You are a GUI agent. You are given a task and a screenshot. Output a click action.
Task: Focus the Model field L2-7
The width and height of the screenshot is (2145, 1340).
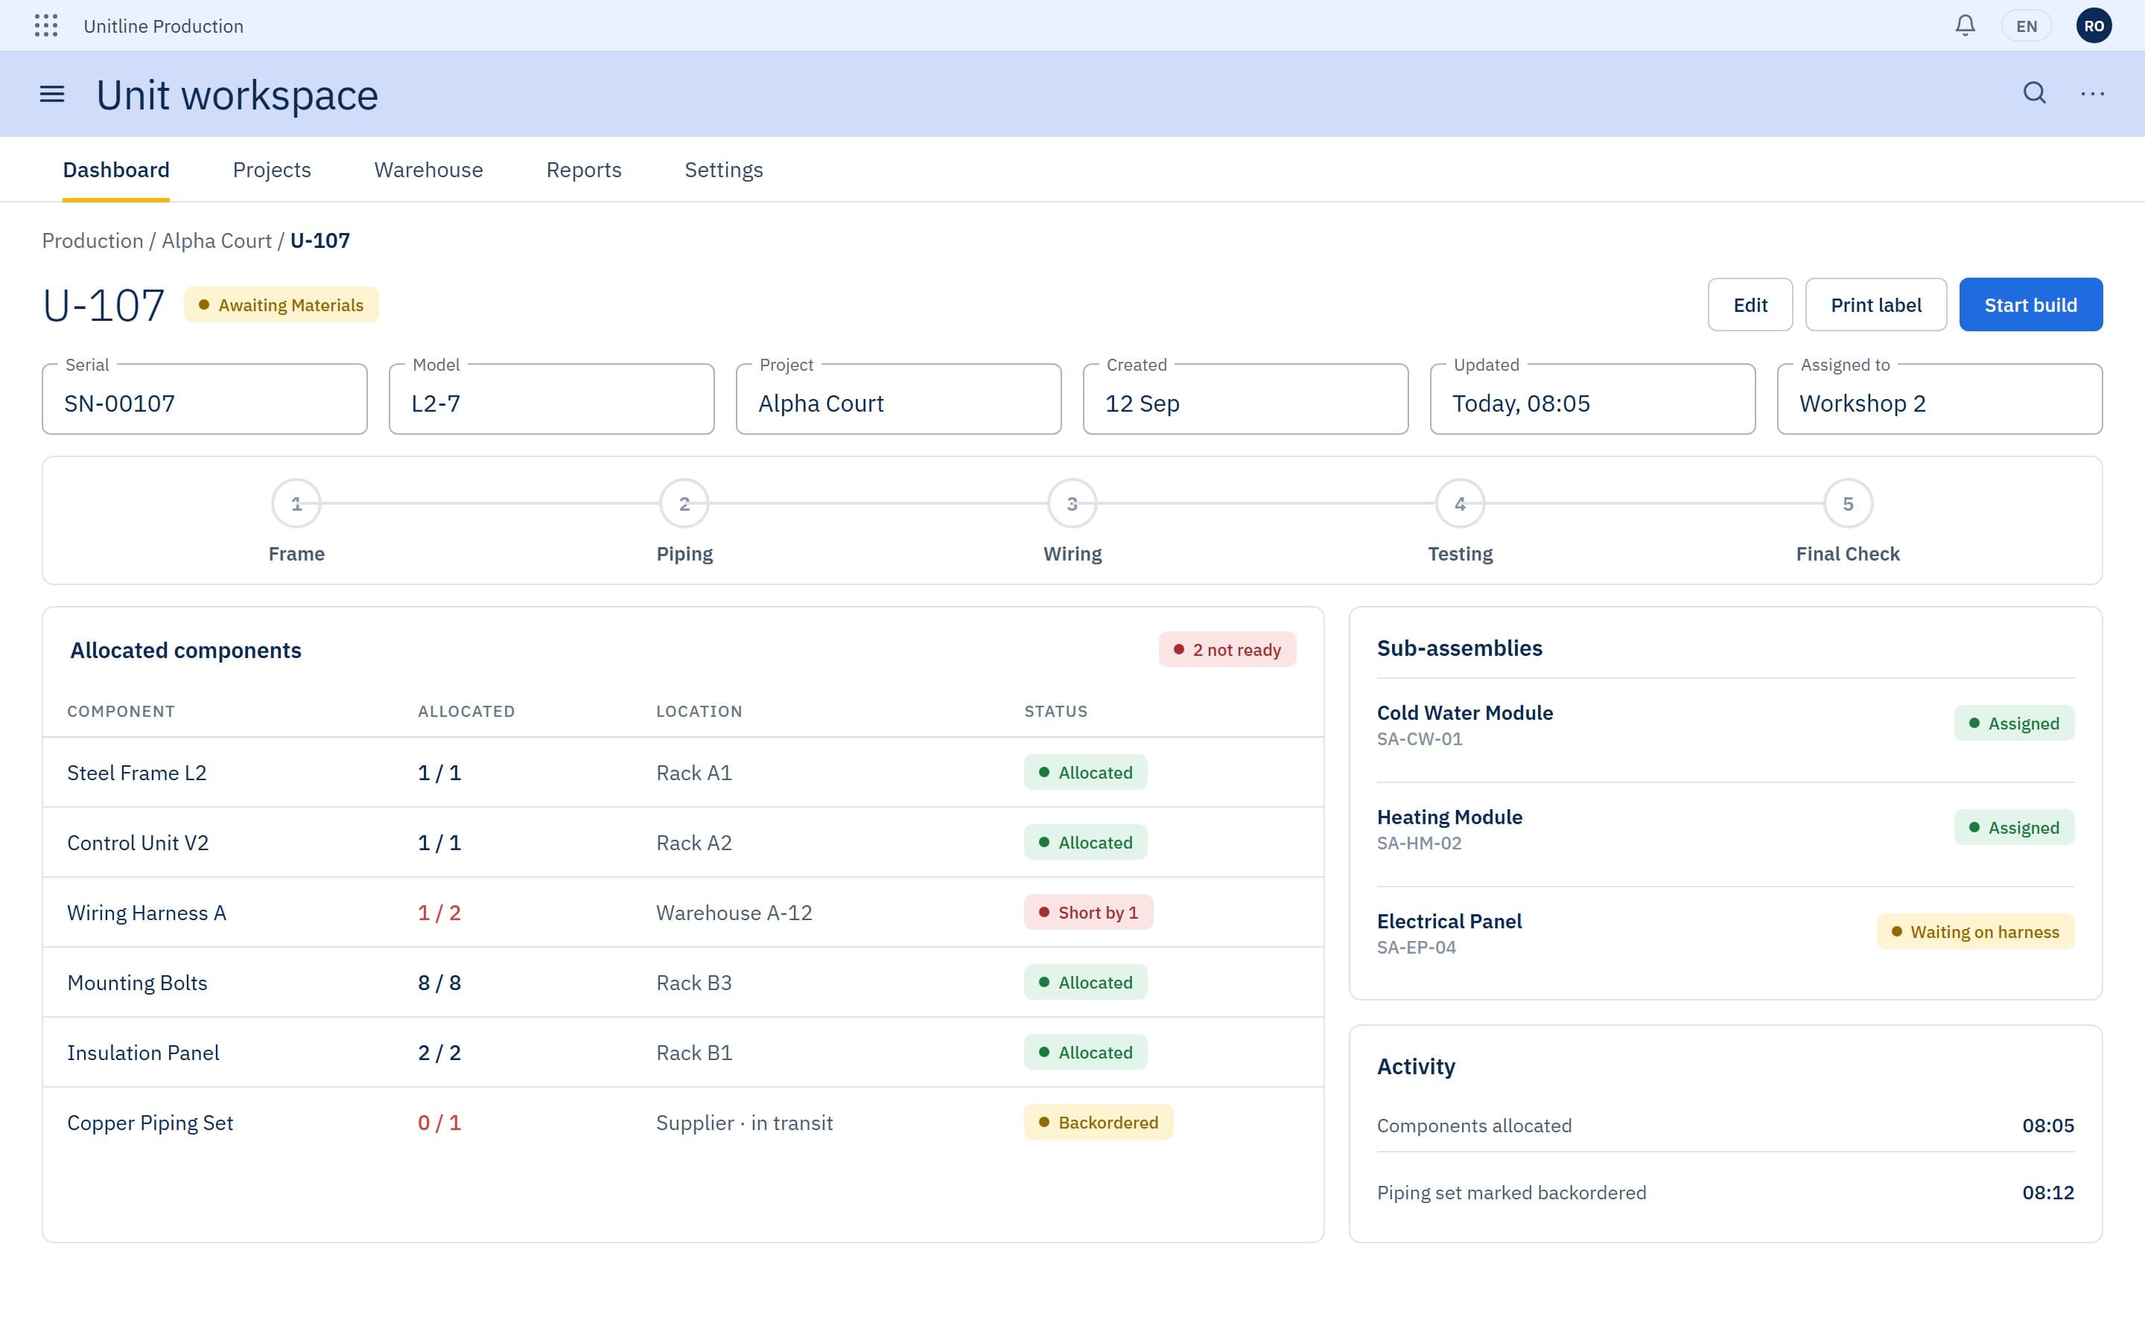[x=551, y=400]
